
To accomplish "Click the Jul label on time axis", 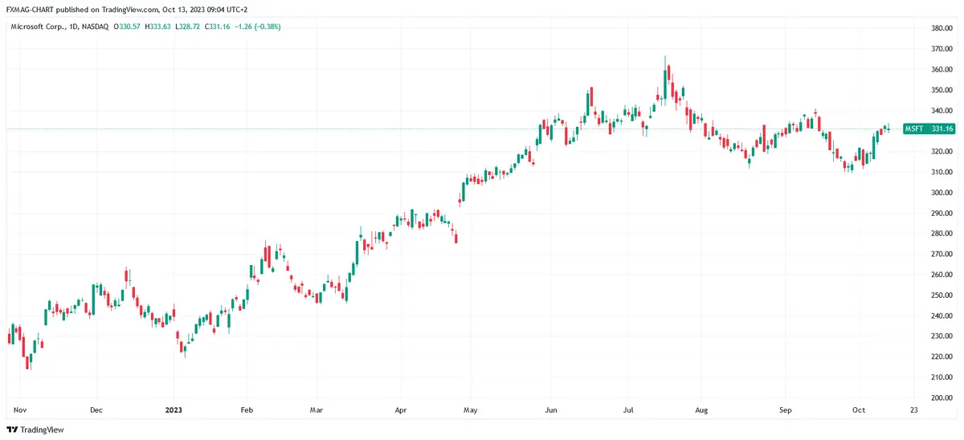I will (x=629, y=409).
